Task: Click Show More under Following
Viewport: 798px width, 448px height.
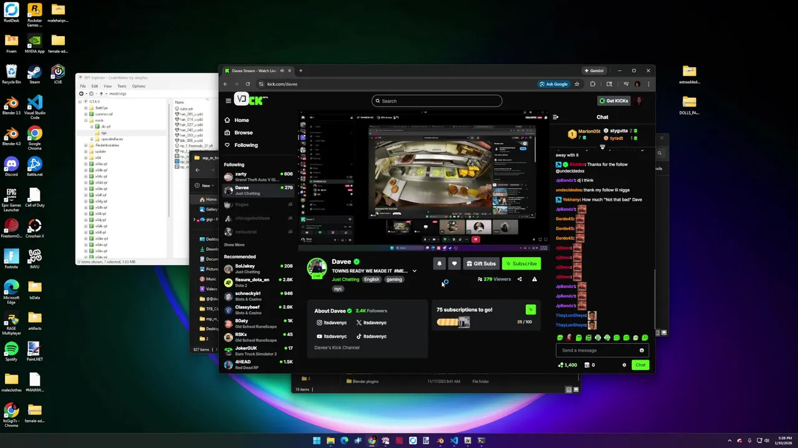Action: click(234, 245)
